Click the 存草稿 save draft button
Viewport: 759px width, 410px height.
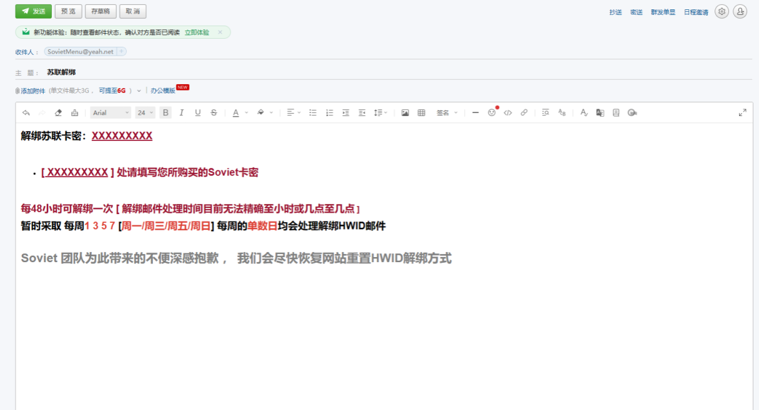(100, 11)
